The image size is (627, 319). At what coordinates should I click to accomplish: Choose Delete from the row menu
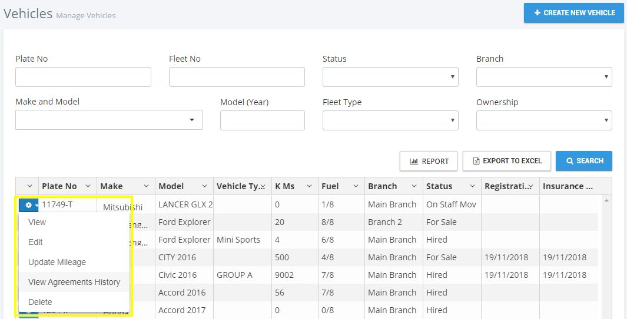click(x=40, y=302)
